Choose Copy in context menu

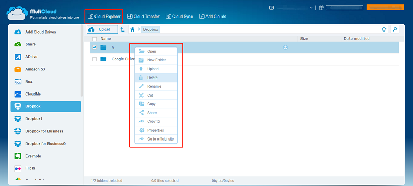pos(156,104)
